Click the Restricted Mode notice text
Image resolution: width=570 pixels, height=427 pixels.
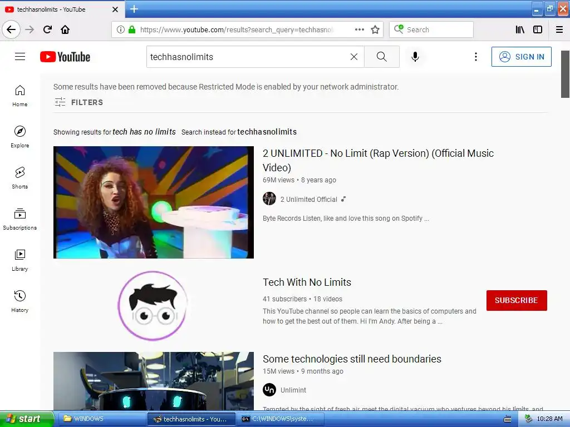tap(226, 87)
